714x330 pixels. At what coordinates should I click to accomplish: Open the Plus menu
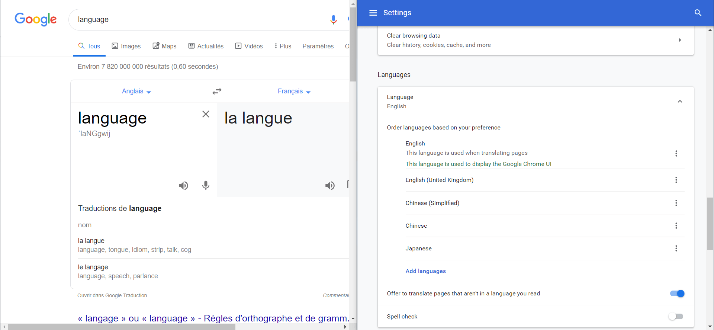(283, 46)
